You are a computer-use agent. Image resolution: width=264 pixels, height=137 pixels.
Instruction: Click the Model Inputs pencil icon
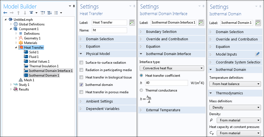point(257,54)
